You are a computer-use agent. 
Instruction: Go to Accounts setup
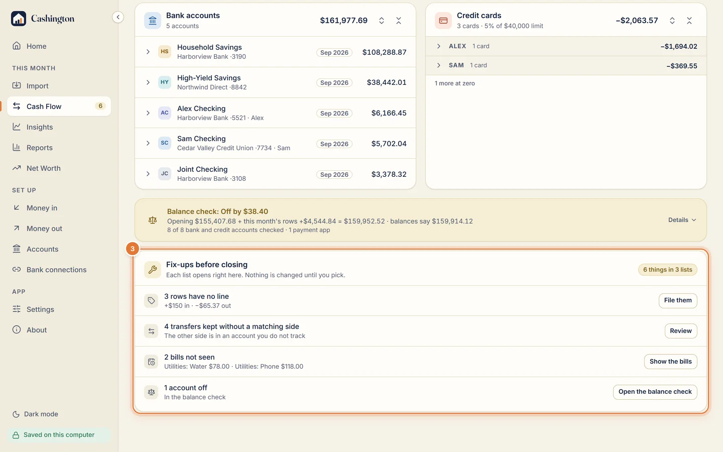(59, 249)
